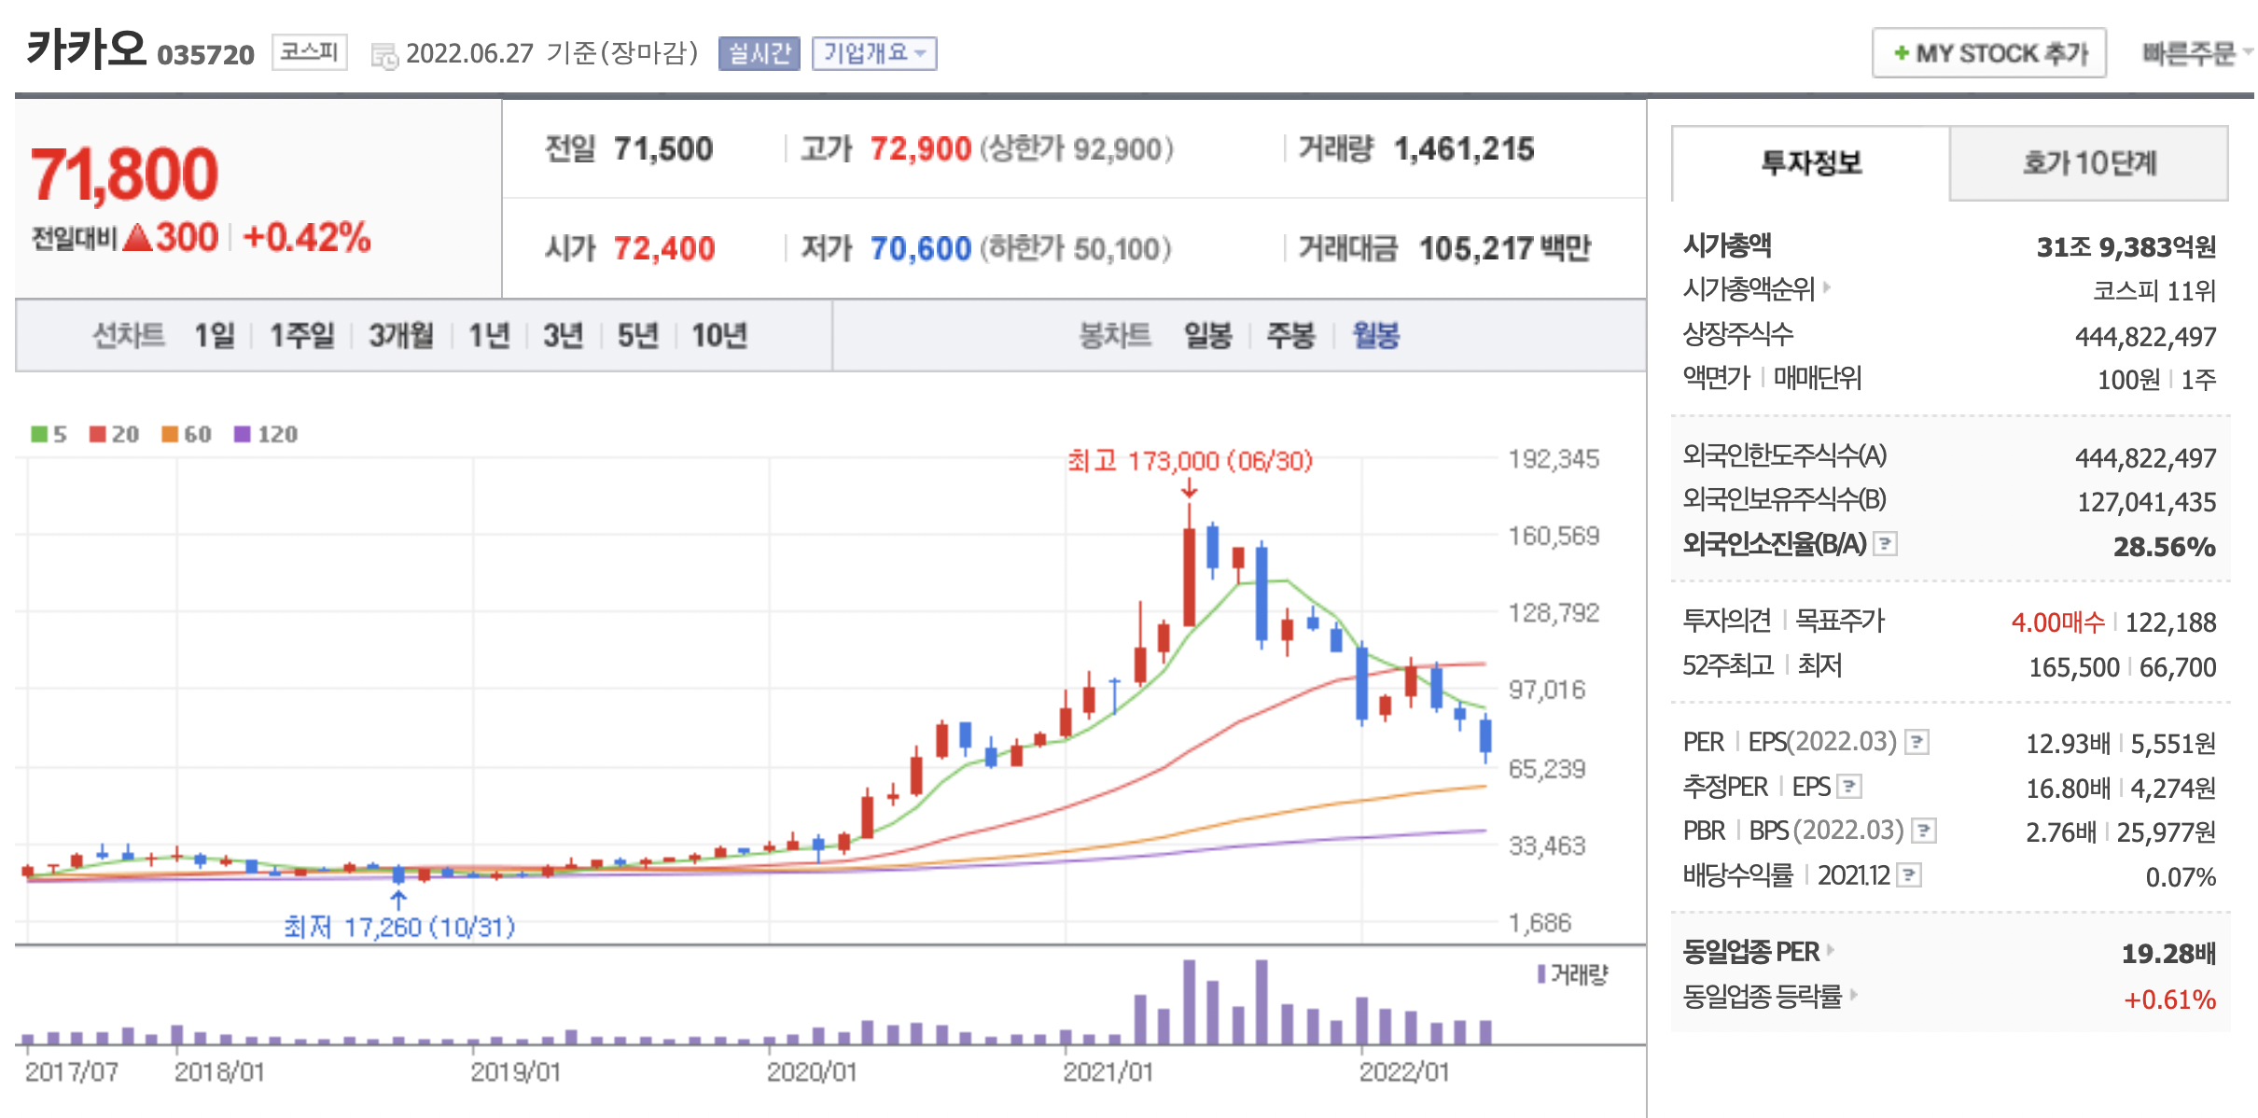Click the market cap 31조 9,383억원
2258x1118 pixels.
(2126, 247)
